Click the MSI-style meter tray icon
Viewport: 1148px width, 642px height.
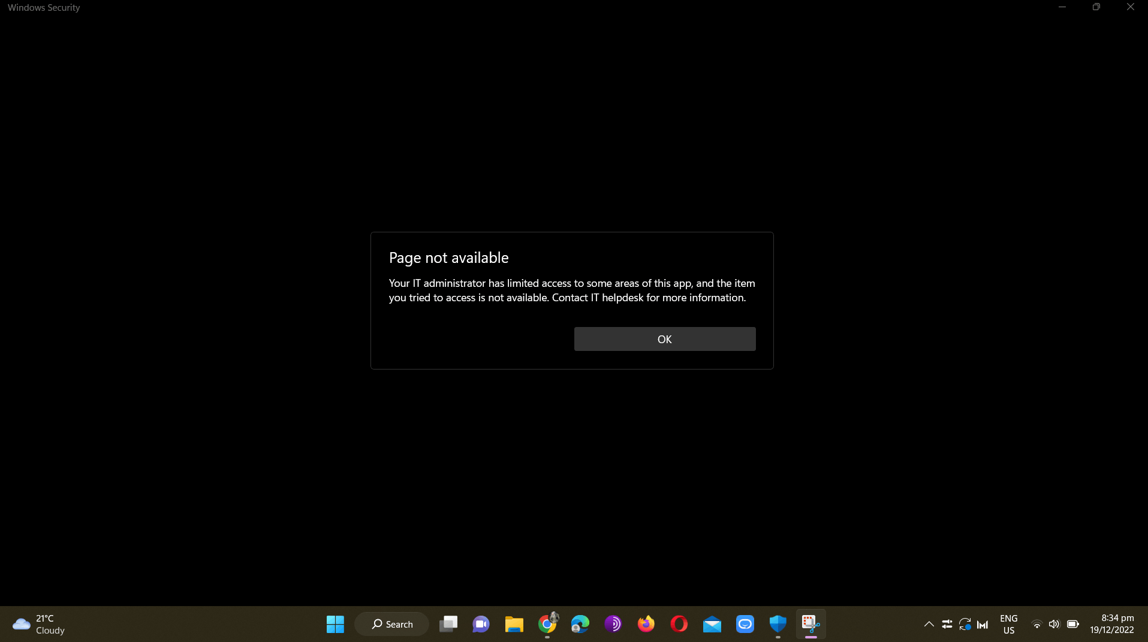point(982,624)
